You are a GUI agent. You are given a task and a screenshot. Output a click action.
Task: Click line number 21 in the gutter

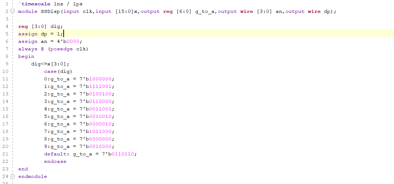coord(5,154)
